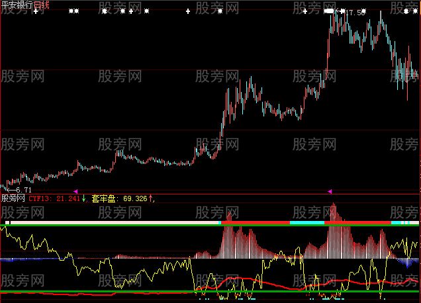
Task: Select the 日线 period label
Action: point(42,5)
